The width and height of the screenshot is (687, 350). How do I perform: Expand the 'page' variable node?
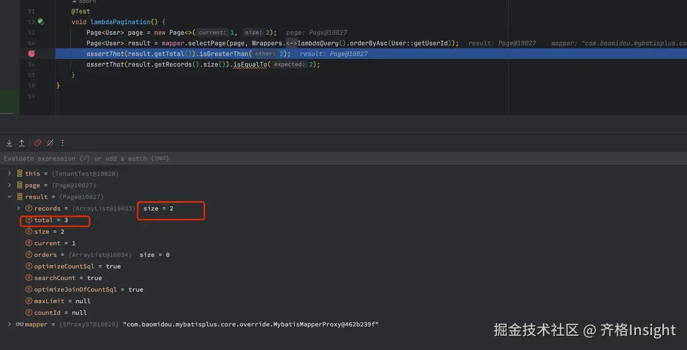click(9, 185)
